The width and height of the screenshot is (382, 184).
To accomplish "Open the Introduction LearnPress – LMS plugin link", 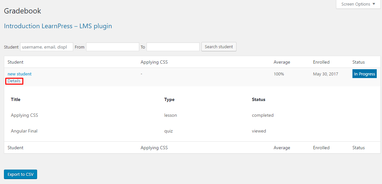I will [58, 26].
